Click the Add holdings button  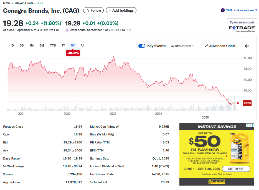coord(121,11)
